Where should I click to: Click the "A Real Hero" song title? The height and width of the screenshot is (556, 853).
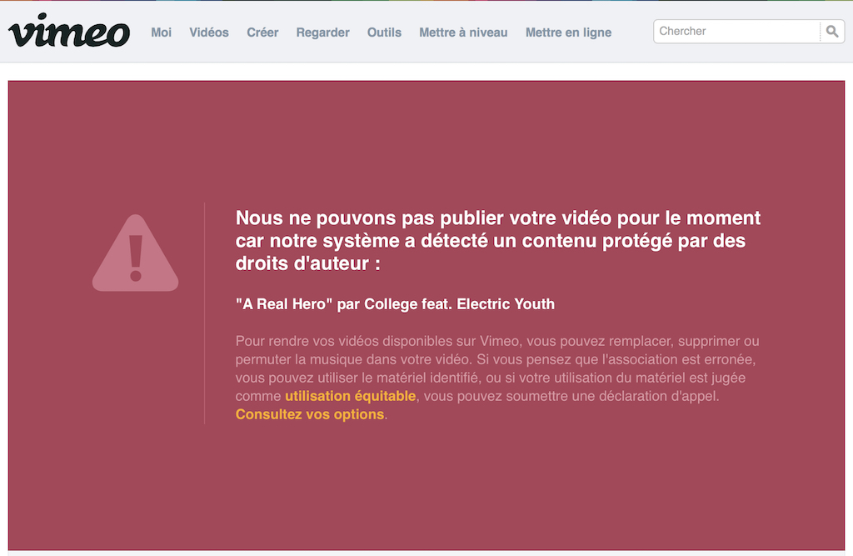click(284, 304)
